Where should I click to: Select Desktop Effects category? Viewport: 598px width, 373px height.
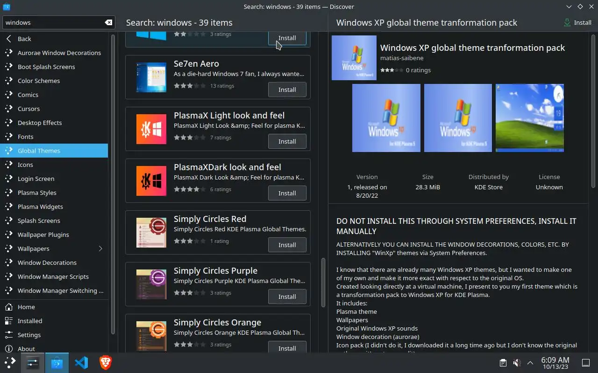click(x=54, y=123)
